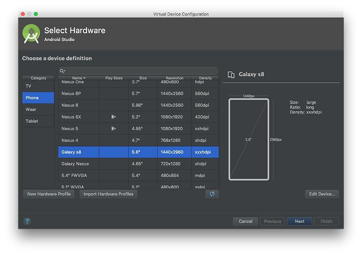Click the Density column header
Image resolution: width=362 pixels, height=255 pixels.
point(205,78)
